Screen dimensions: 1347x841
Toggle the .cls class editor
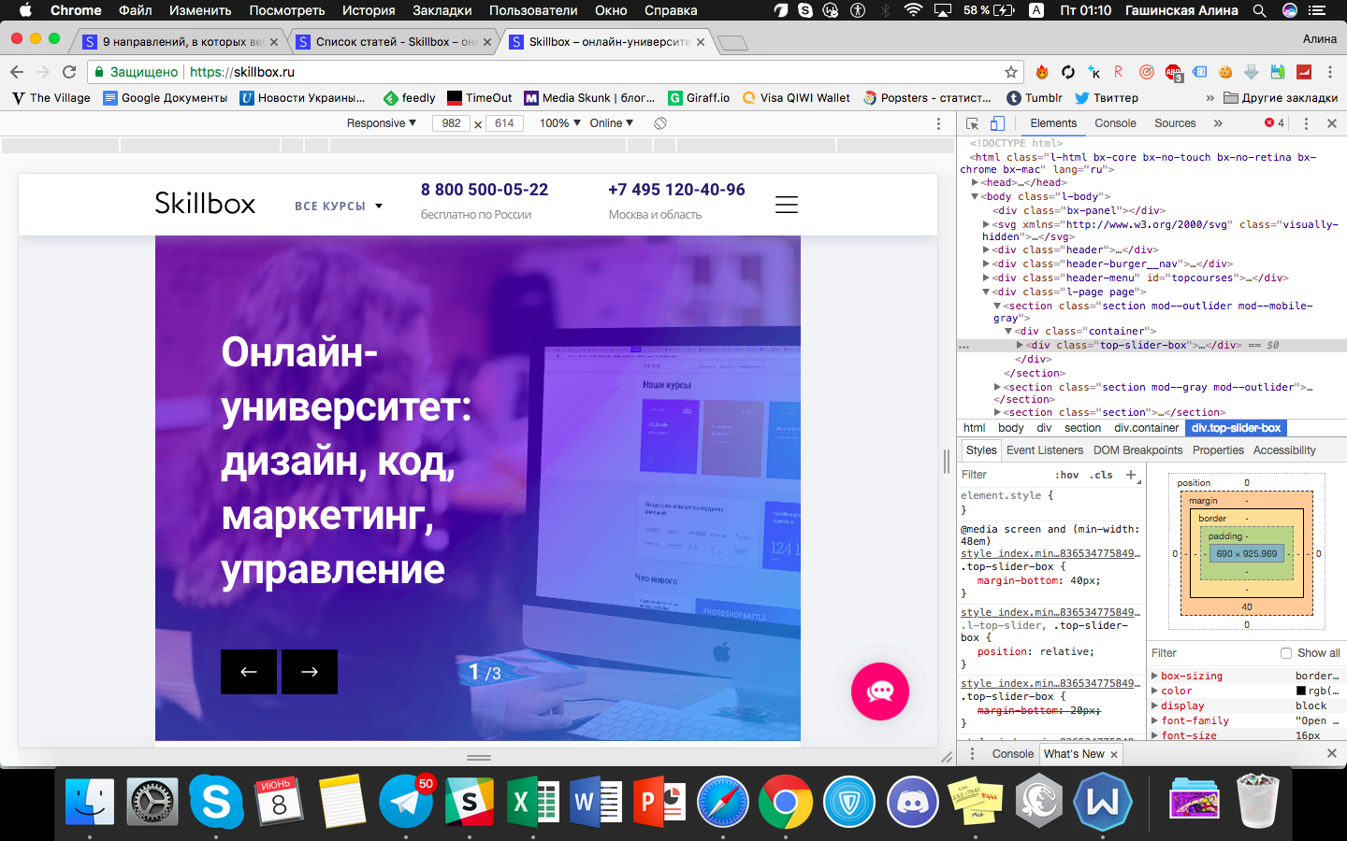tap(1102, 475)
